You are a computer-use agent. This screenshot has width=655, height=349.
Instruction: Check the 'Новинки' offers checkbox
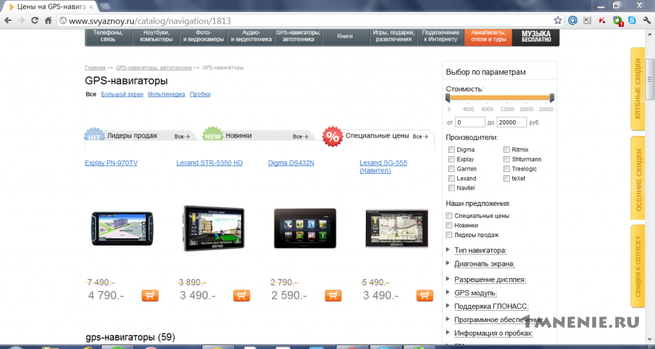click(449, 225)
